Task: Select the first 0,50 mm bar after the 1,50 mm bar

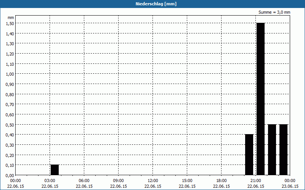Action: click(272, 150)
